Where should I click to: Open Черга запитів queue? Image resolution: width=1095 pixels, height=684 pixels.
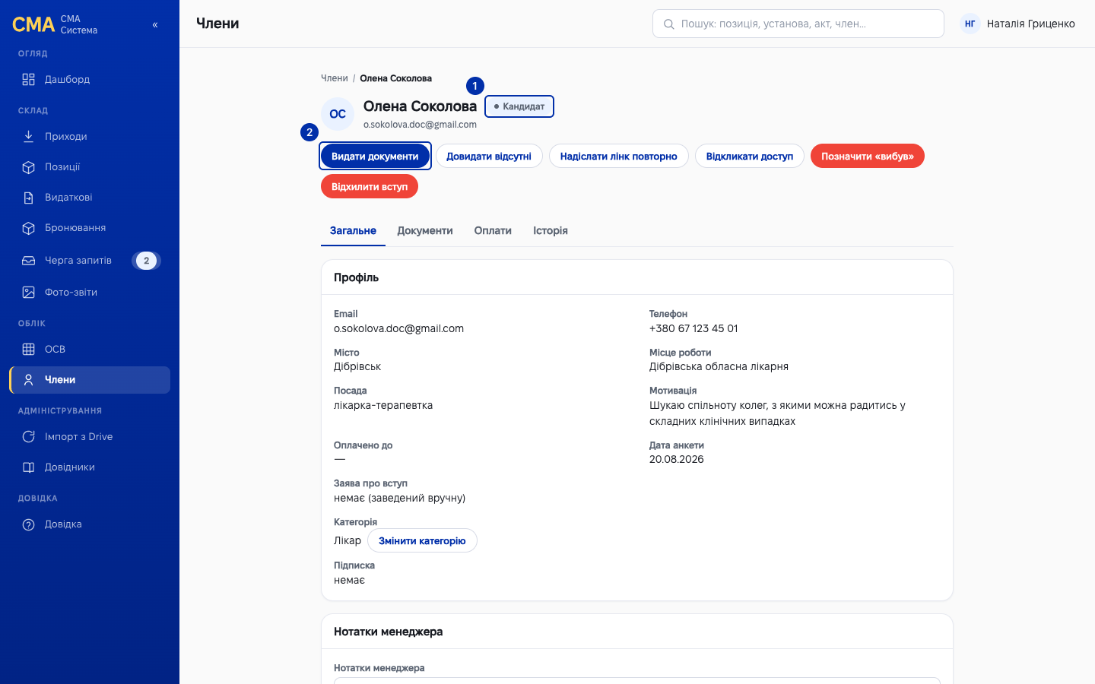pos(90,261)
